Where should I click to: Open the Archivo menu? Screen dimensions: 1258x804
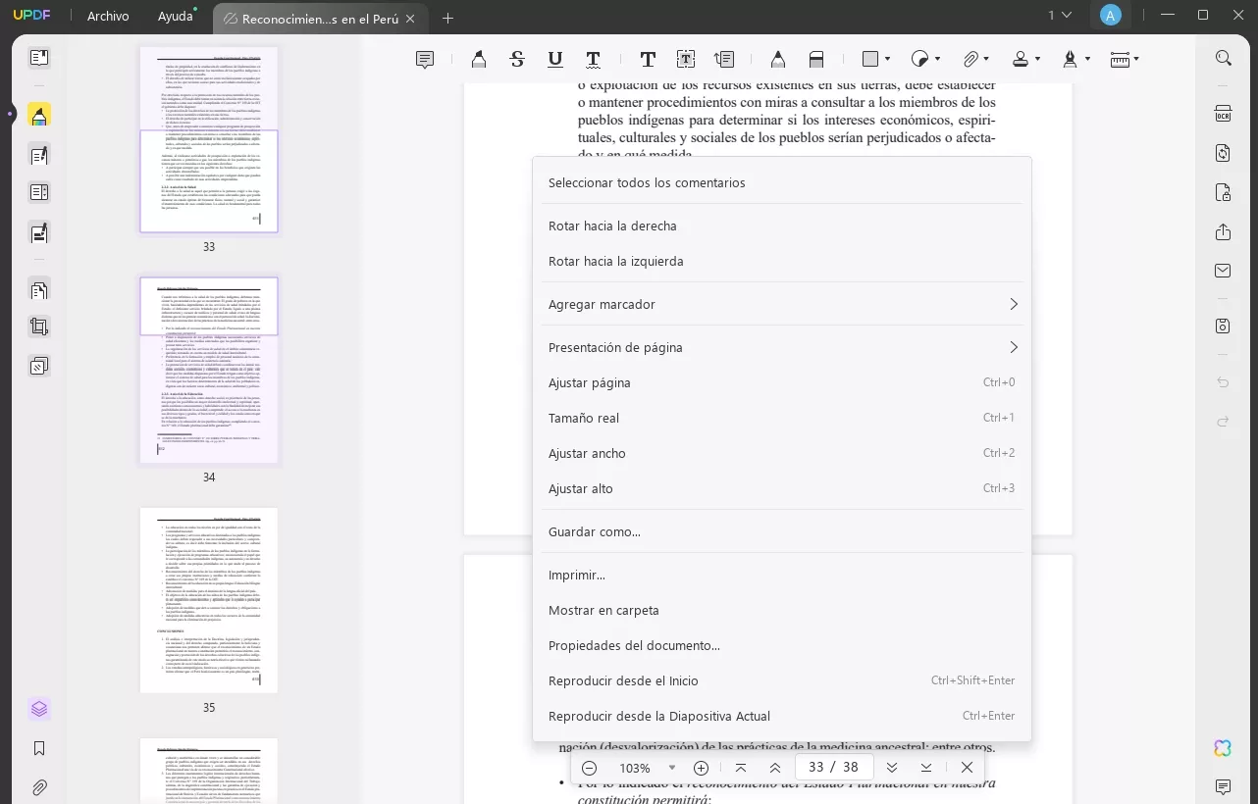tap(108, 17)
